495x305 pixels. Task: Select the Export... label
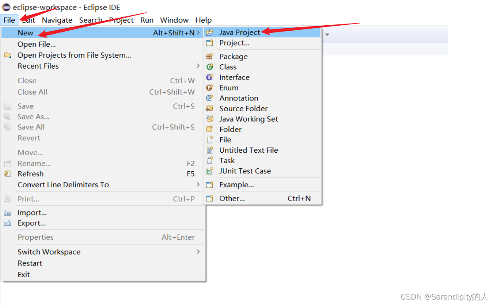pyautogui.click(x=32, y=223)
